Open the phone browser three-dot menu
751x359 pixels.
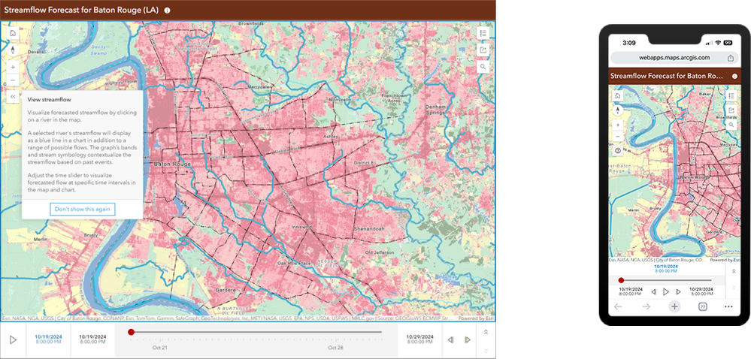tap(729, 307)
